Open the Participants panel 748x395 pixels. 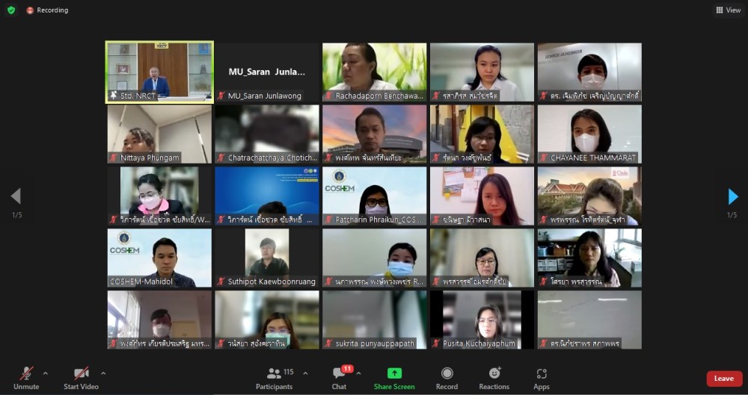275,378
